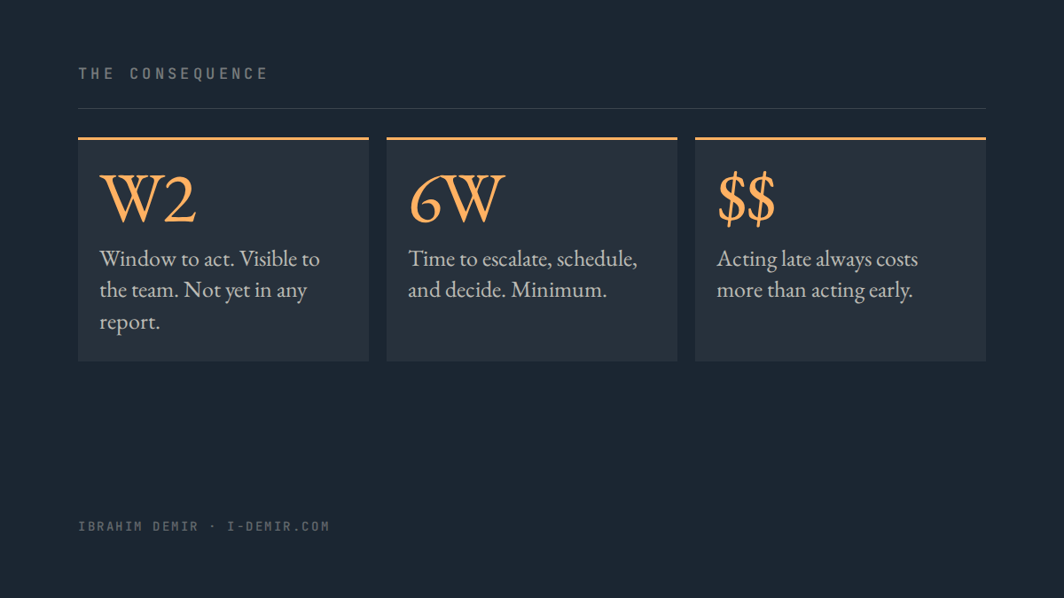Select the CONSEQUENCE word in the heading
Screen dimensions: 1064x598
199,74
